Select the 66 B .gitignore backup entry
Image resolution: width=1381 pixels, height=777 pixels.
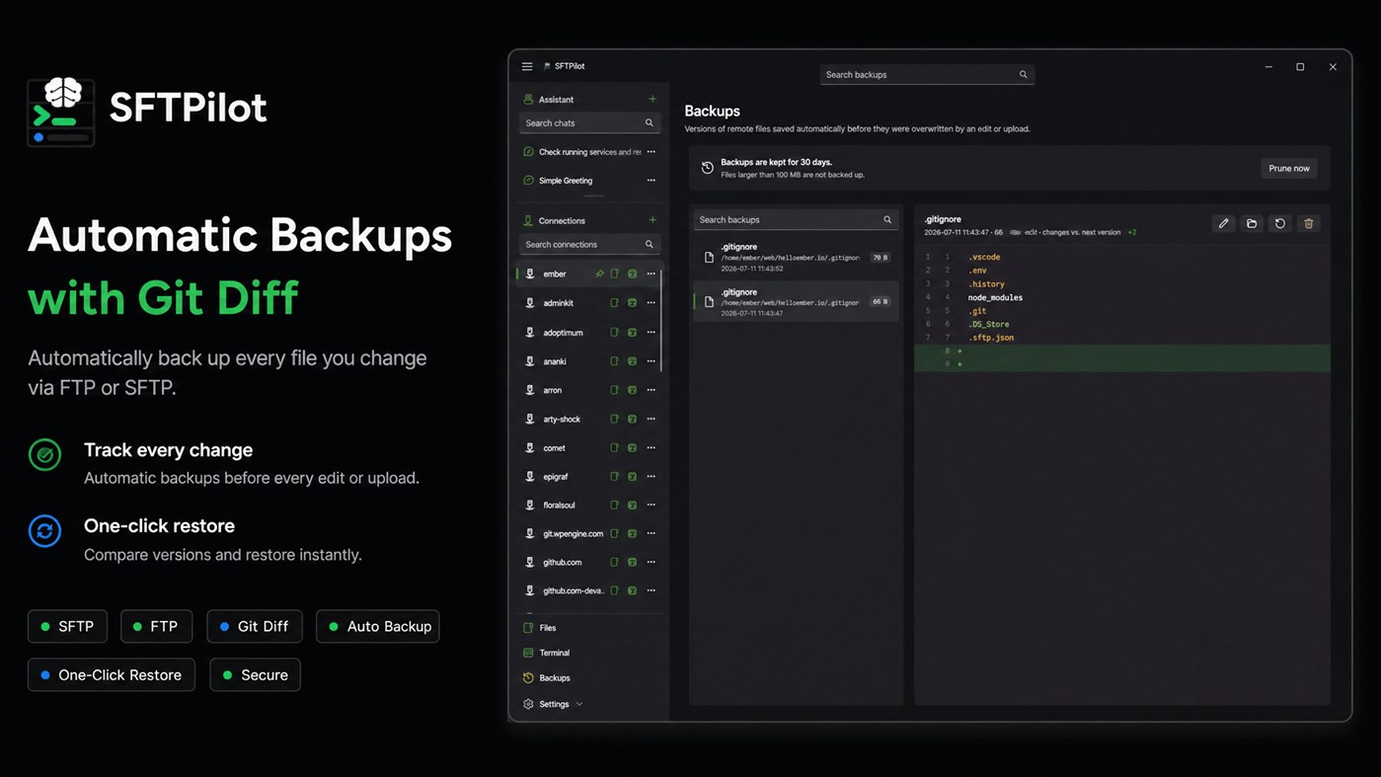click(x=796, y=302)
